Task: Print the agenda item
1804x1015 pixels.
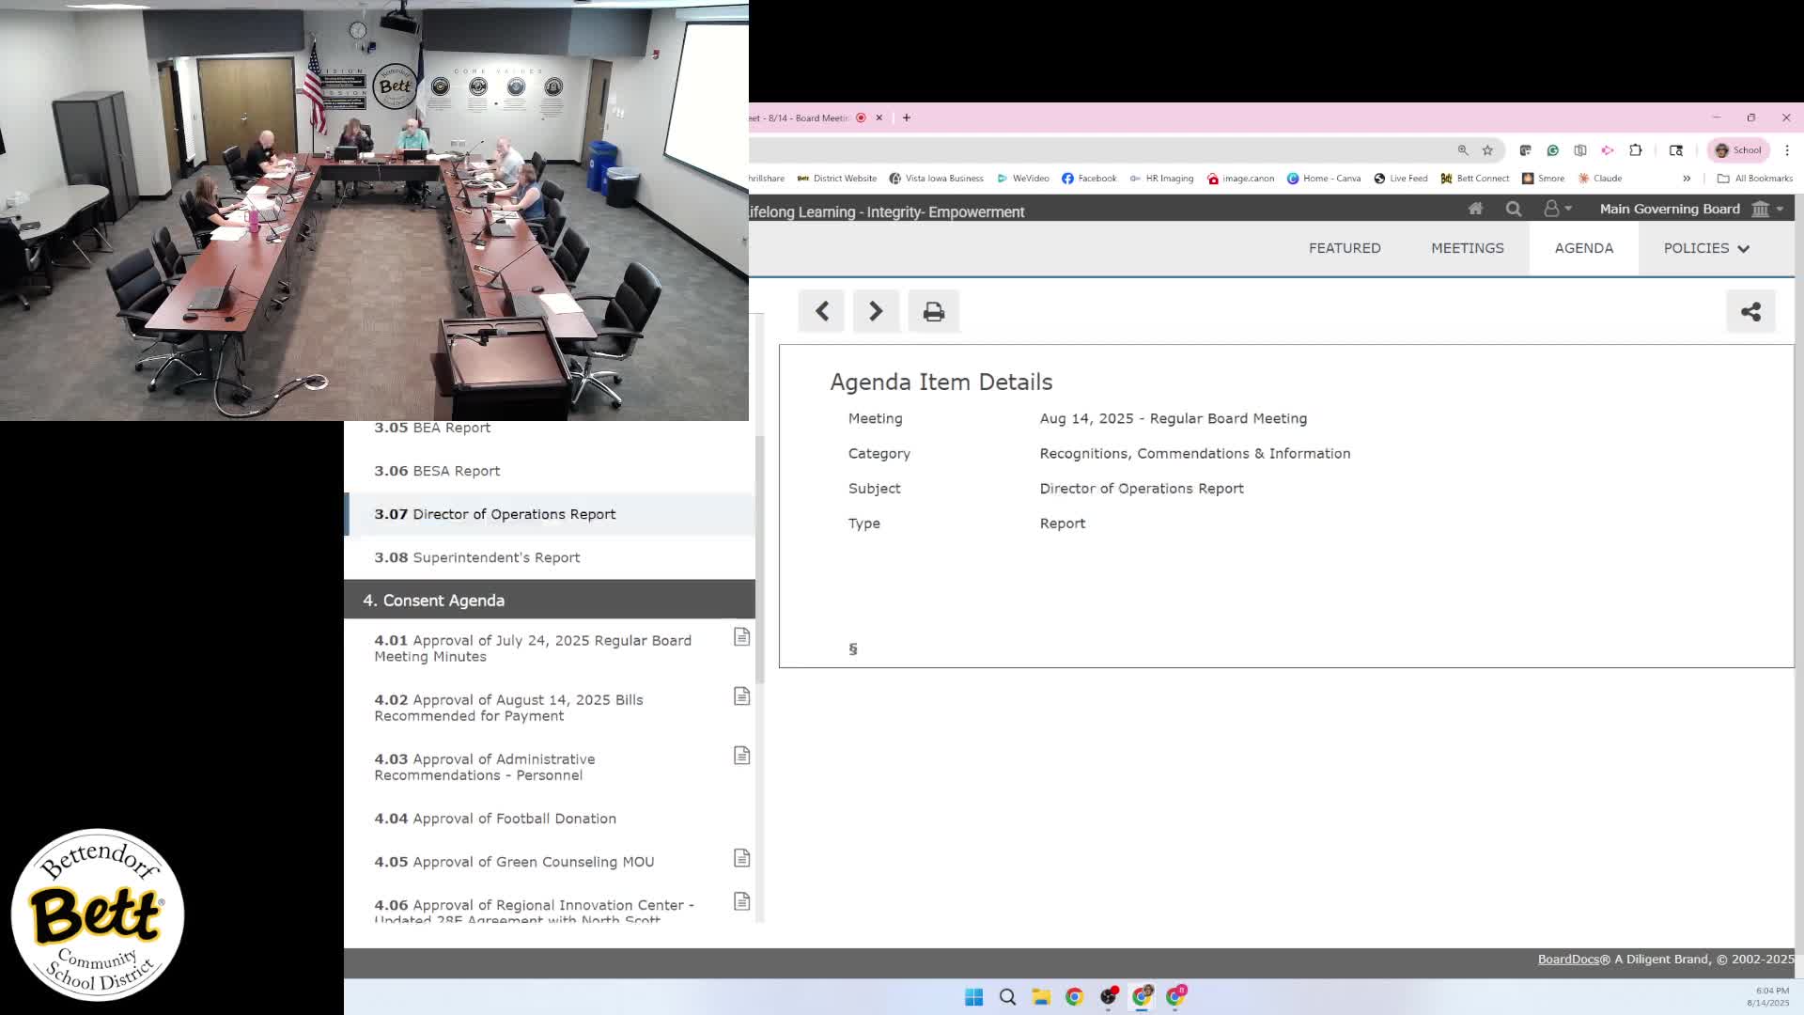Action: click(x=933, y=312)
